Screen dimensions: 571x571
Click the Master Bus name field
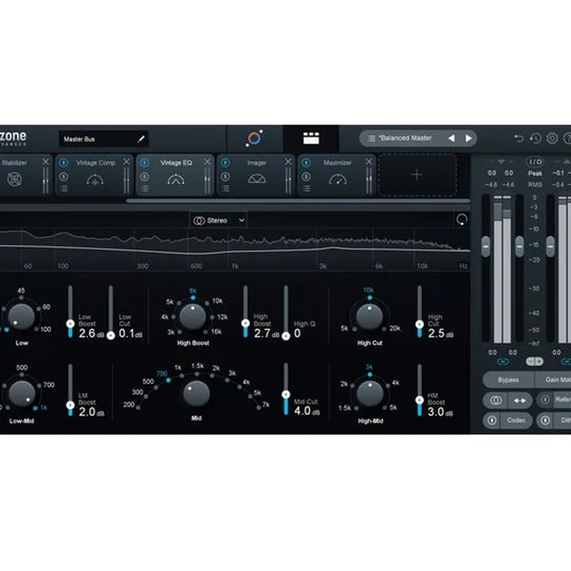tap(104, 139)
